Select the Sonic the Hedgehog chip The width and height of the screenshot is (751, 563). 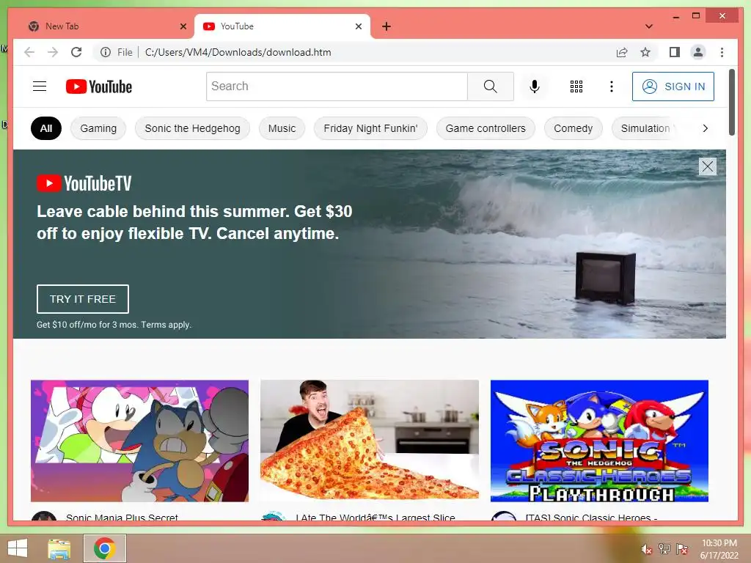point(192,128)
